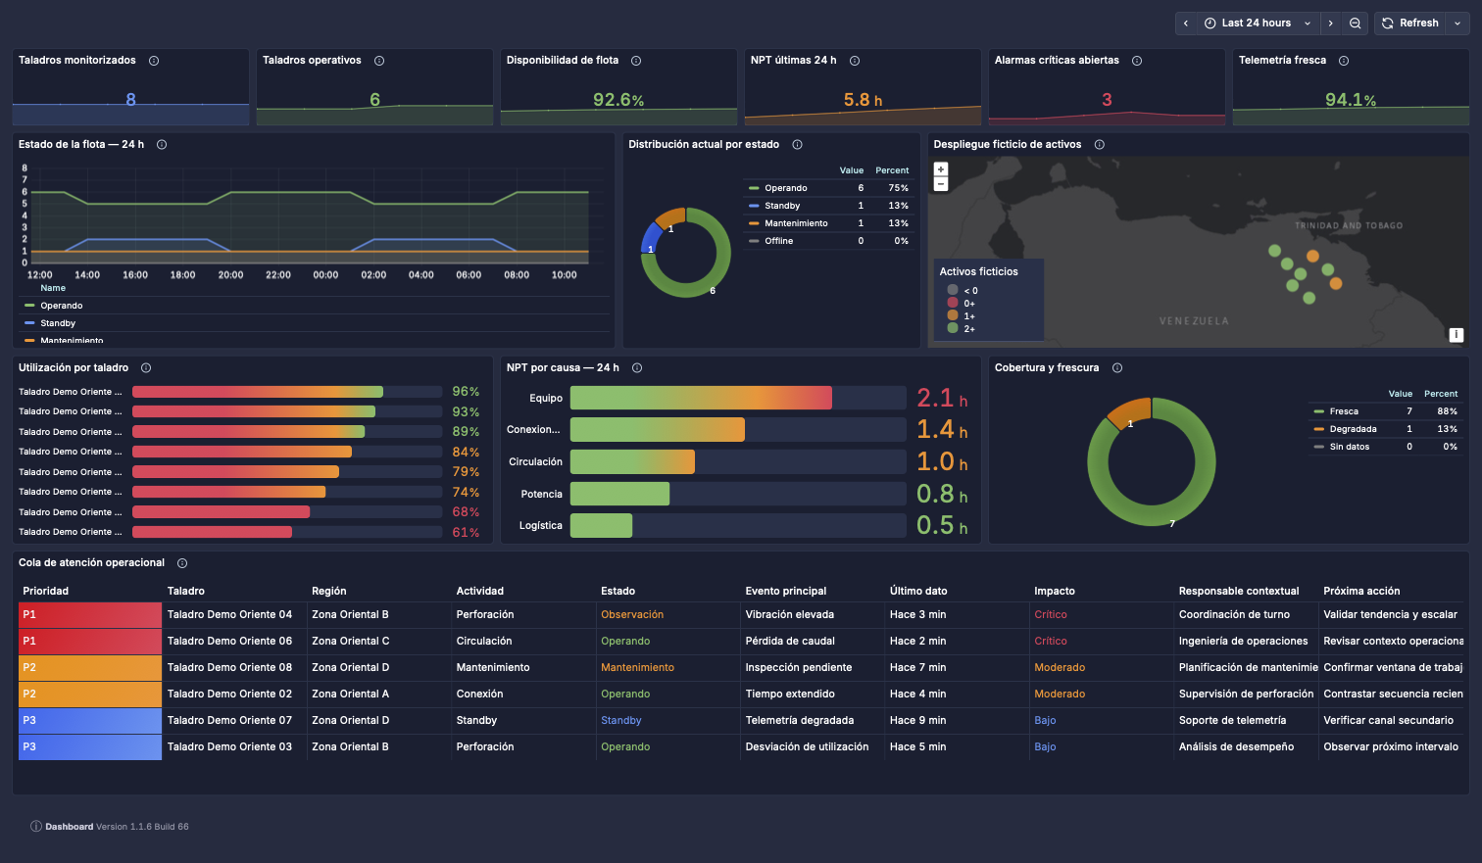Sort coverage legend by Percent column
The width and height of the screenshot is (1482, 863).
(x=1441, y=394)
